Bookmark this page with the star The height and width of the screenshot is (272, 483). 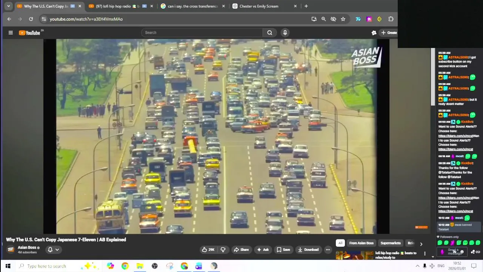pos(343,19)
